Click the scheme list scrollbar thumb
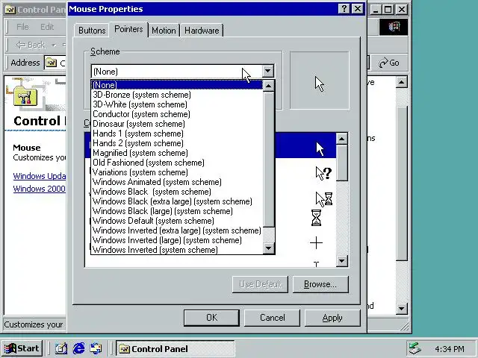Screen dimensions: 478x358 269,159
